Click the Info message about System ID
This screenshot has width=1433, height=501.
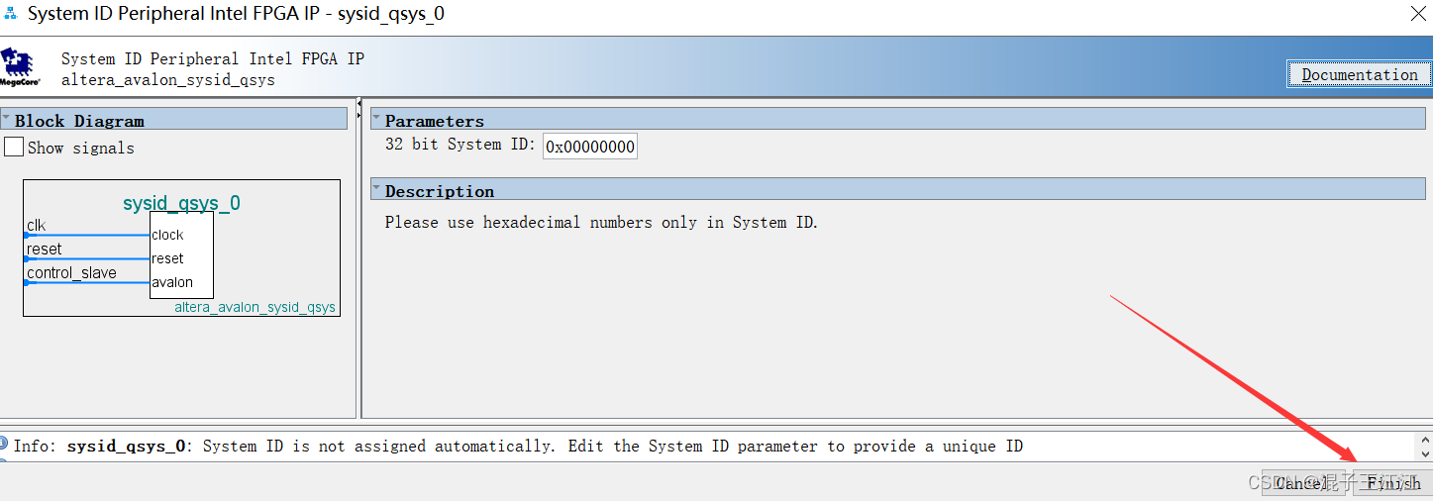coord(518,447)
